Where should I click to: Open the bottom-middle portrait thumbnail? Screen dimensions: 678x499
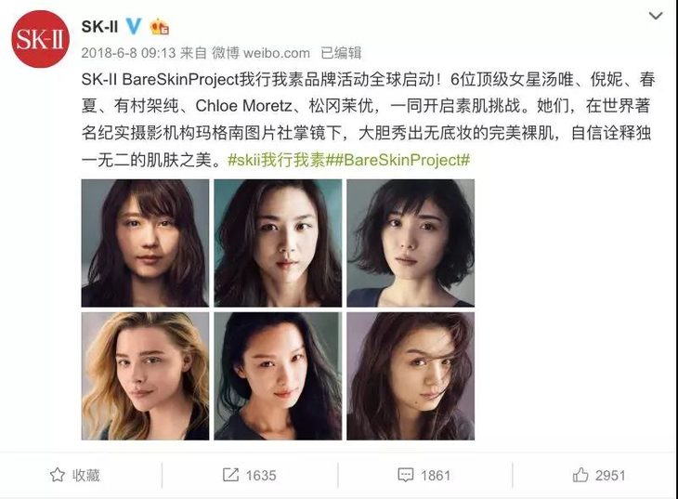tap(278, 376)
